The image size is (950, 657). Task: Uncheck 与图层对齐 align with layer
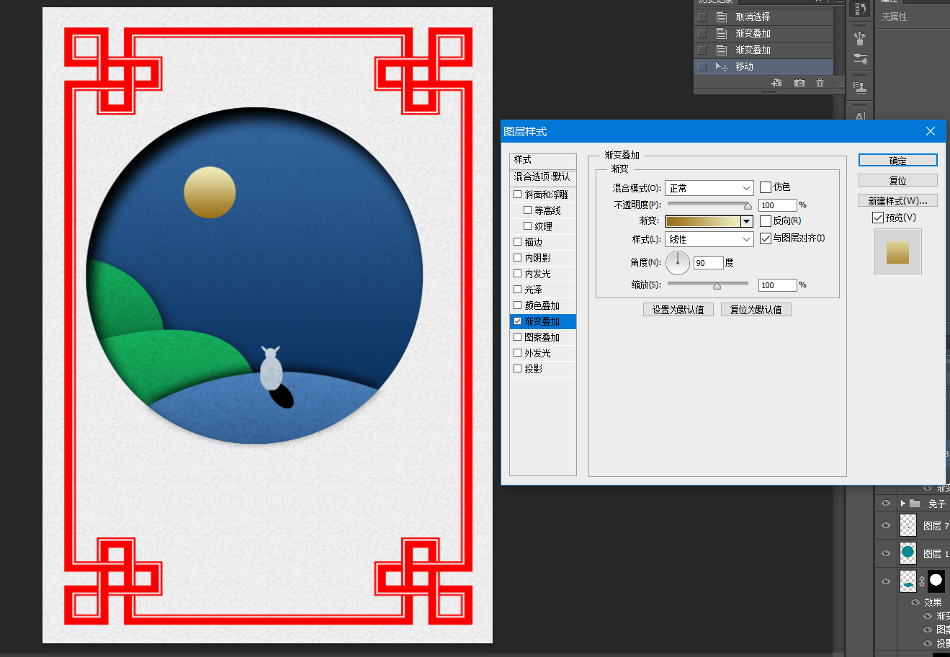click(766, 238)
